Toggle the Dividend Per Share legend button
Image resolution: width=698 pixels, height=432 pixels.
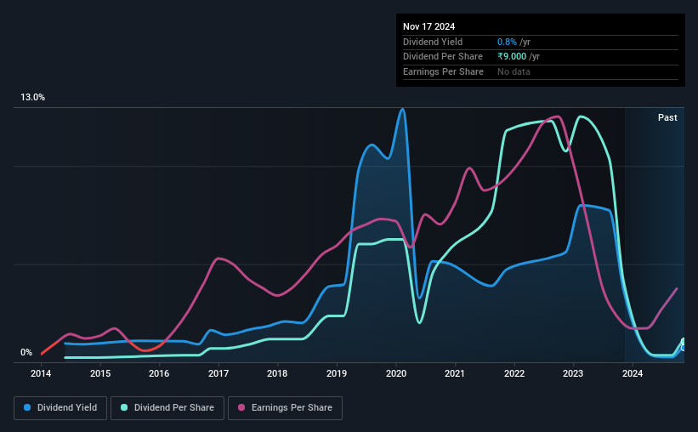click(167, 408)
